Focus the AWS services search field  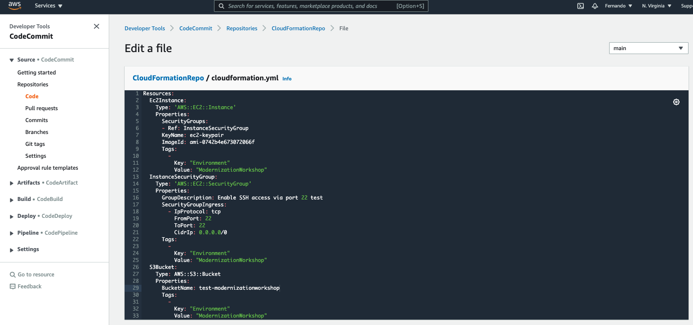coord(321,6)
